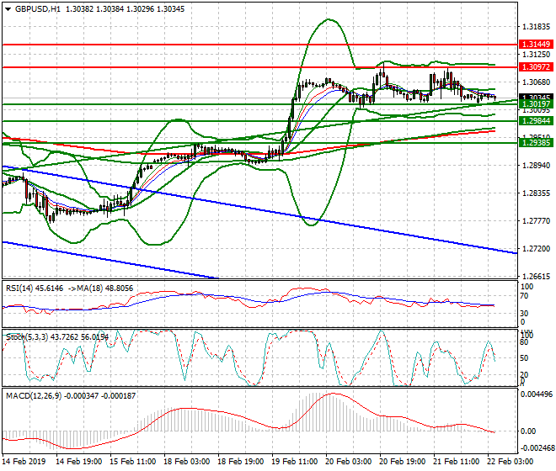556x471 pixels.
Task: Click the 18 Feb 03:00 time axis label
Action: click(x=186, y=462)
